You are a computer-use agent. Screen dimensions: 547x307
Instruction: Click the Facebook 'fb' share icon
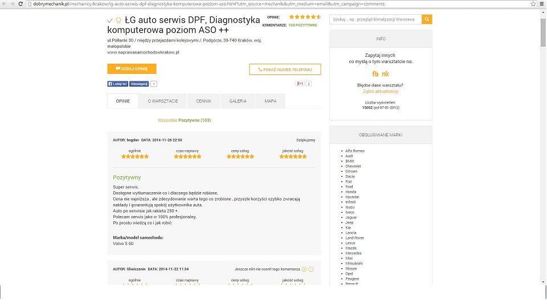coord(375,74)
